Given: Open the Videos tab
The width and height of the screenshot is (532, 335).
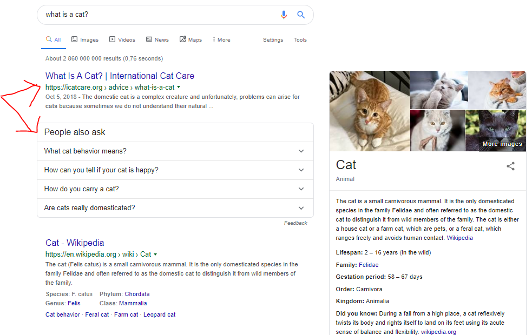Looking at the screenshot, I should pos(122,39).
